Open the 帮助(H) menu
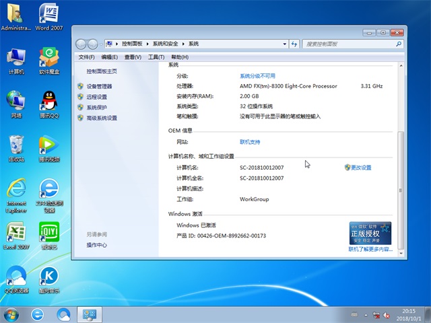 pyautogui.click(x=180, y=57)
